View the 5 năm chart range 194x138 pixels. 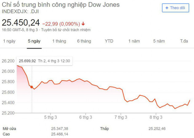159,41
